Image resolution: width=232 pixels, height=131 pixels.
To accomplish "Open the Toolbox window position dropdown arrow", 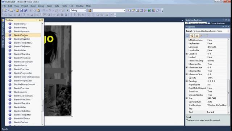I will [37, 20].
